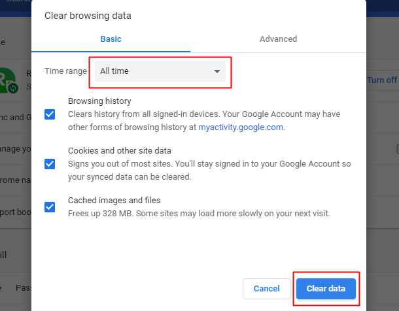Click the Time range label
This screenshot has width=399, height=311.
point(65,71)
